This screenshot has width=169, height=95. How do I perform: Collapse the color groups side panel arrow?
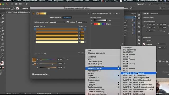click(x=123, y=44)
